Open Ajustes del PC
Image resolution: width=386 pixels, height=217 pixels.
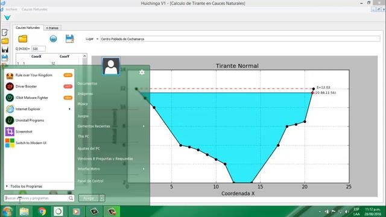(x=89, y=149)
